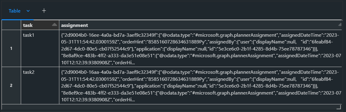Click the corner resize handle of the results
Image resolution: width=346 pixels, height=112 pixels.
click(338, 107)
